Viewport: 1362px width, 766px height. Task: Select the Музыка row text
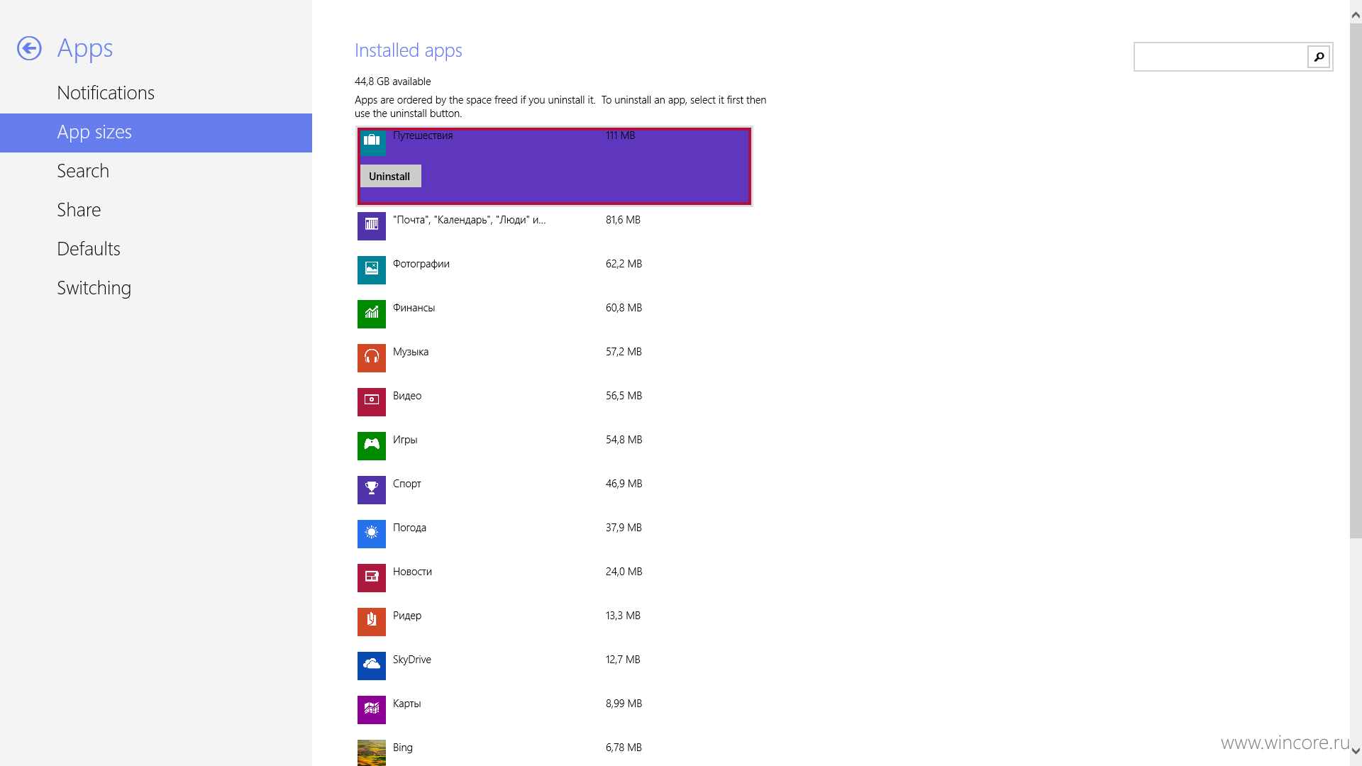tap(411, 352)
